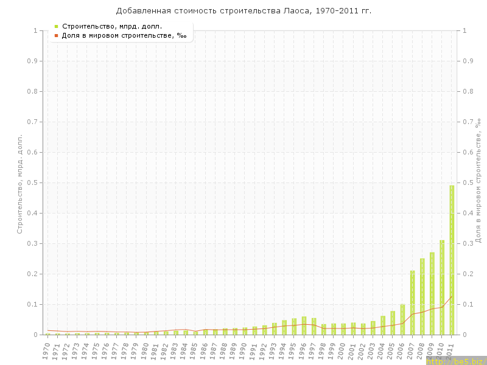487x365 pixels.
Task: Click the 2006 construction bar
Action: click(x=402, y=320)
